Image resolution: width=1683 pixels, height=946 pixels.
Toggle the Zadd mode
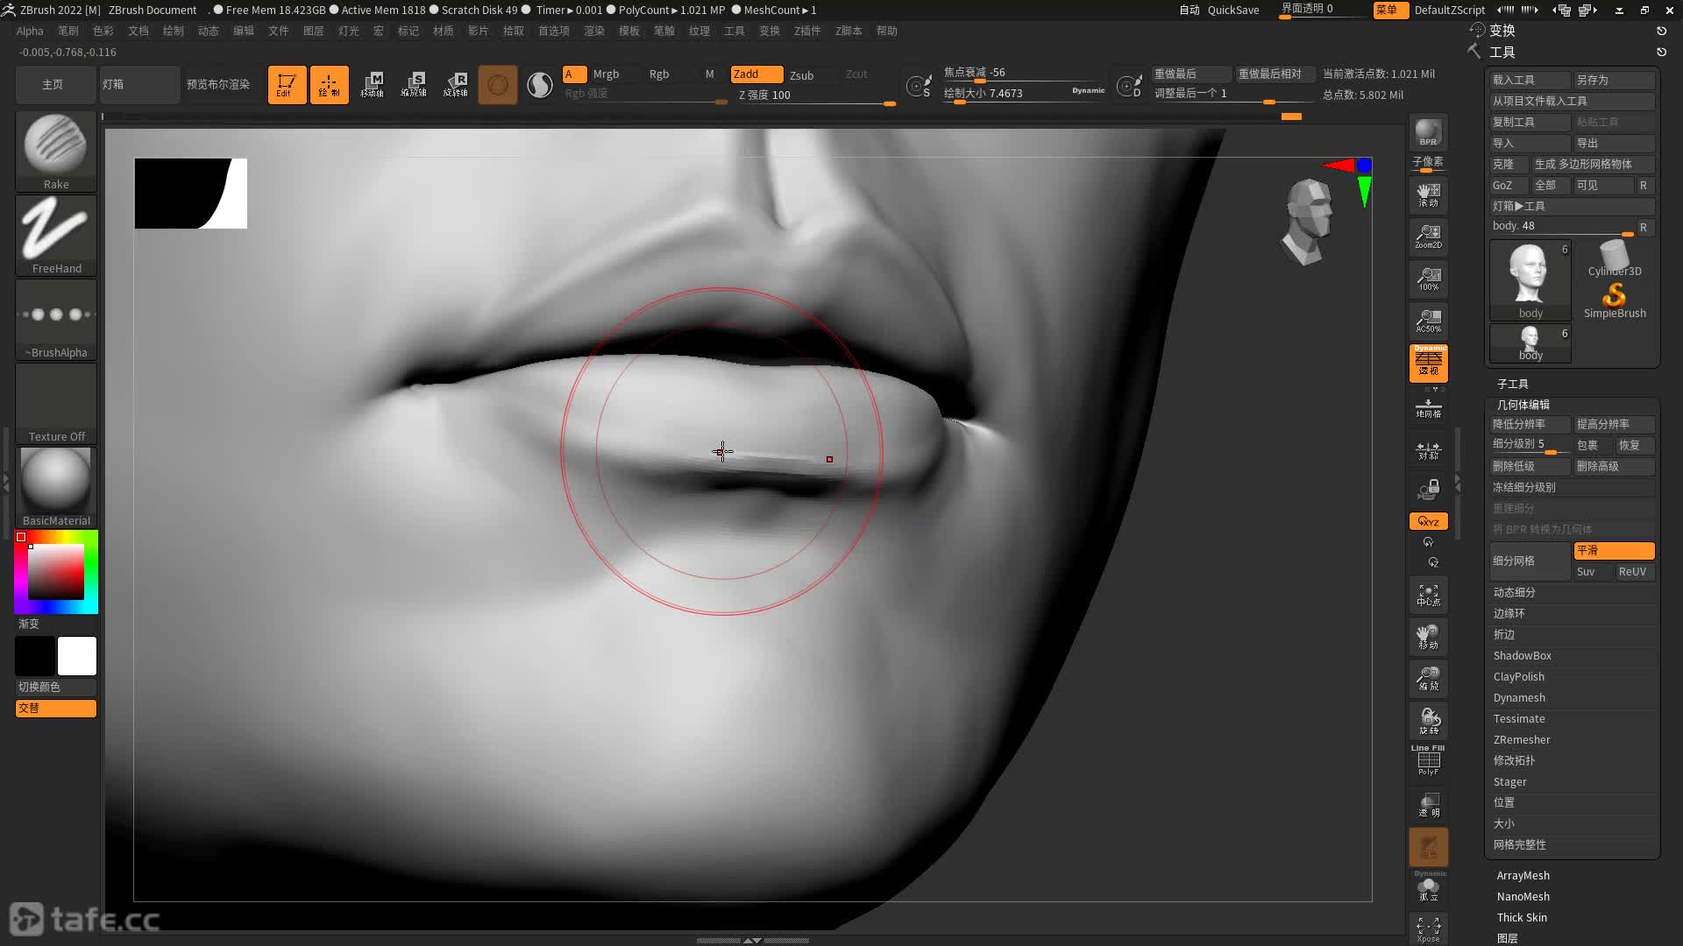point(756,74)
